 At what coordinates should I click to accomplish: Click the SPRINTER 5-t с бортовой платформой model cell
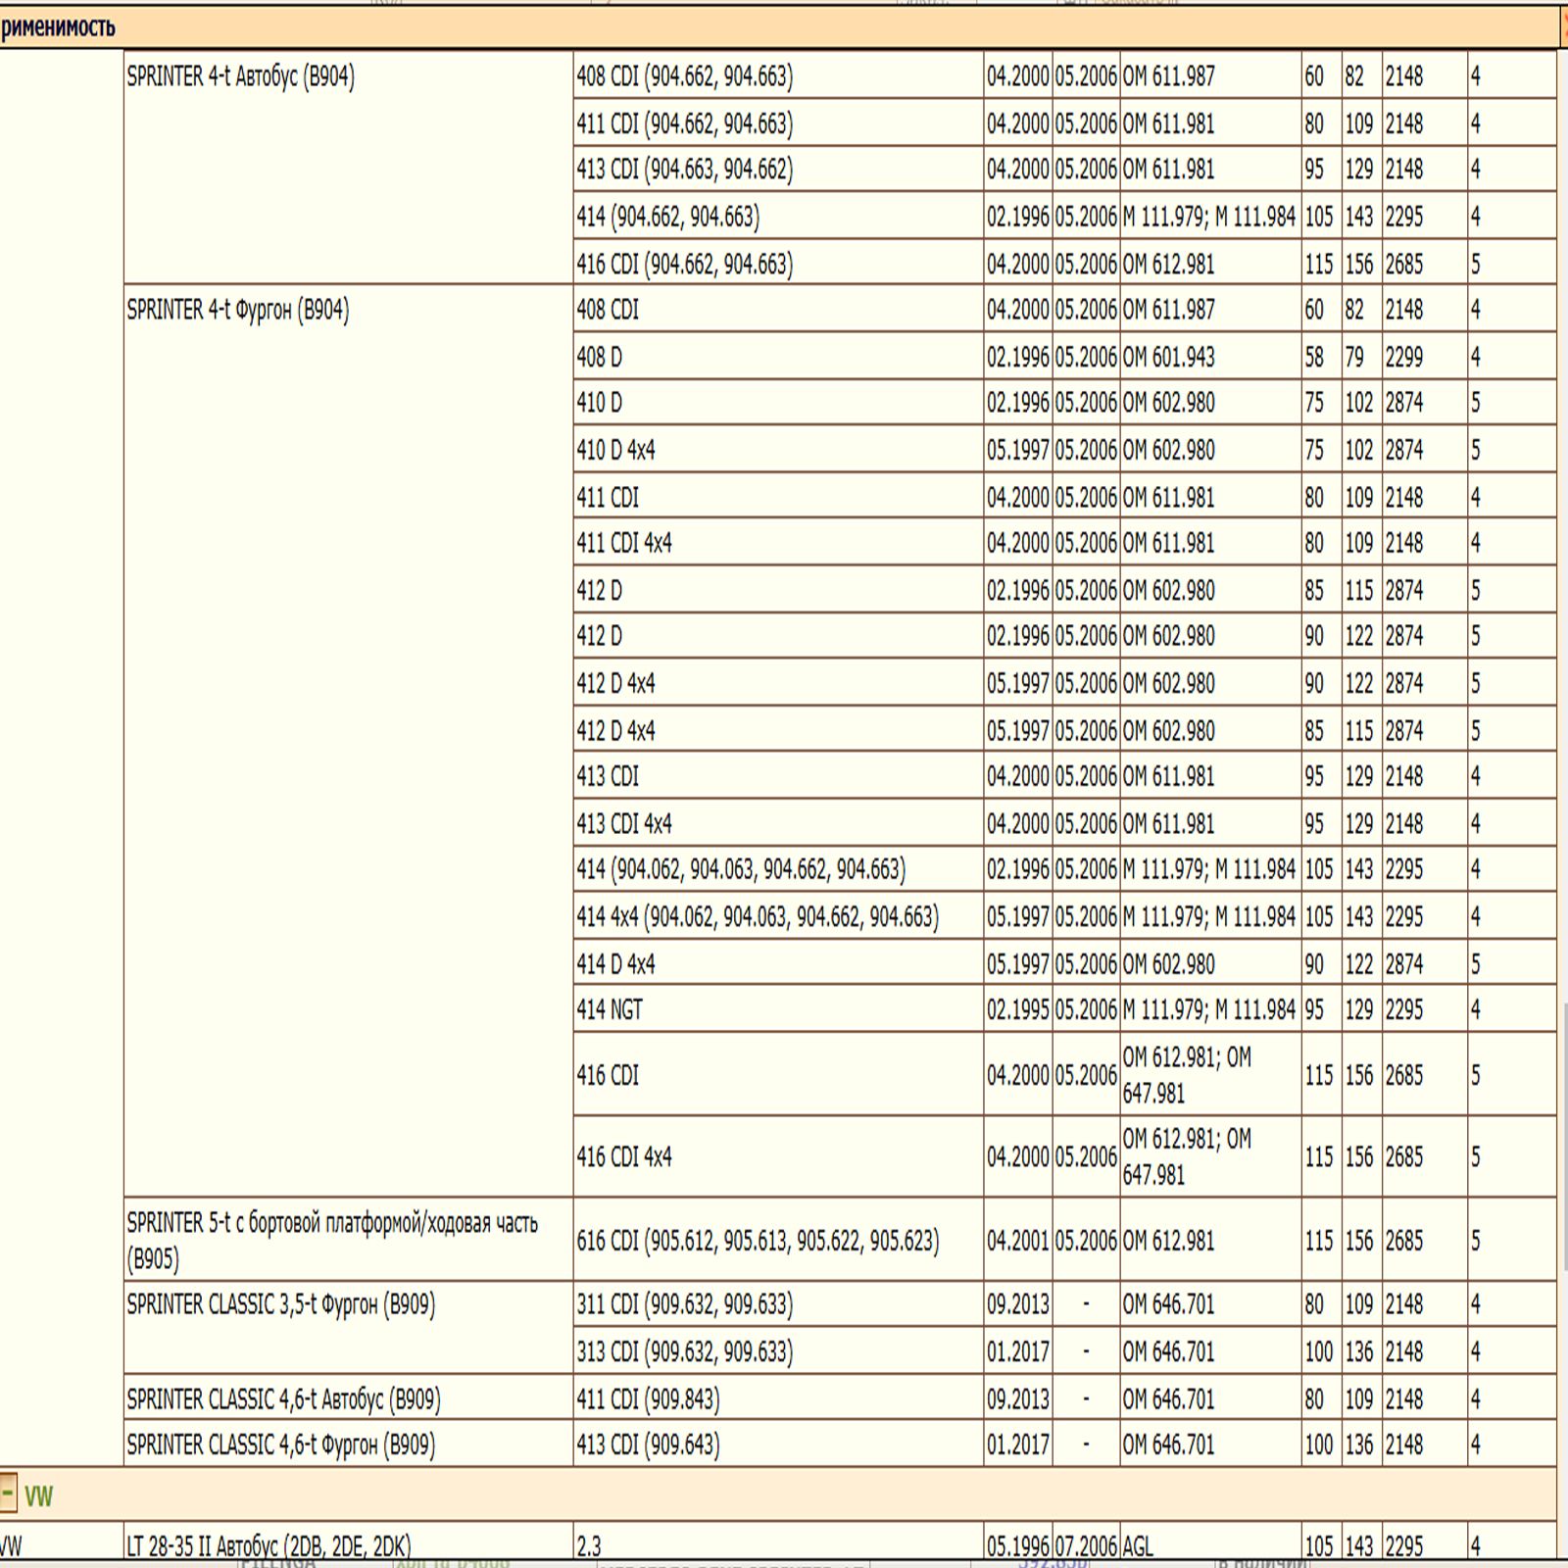332,1240
